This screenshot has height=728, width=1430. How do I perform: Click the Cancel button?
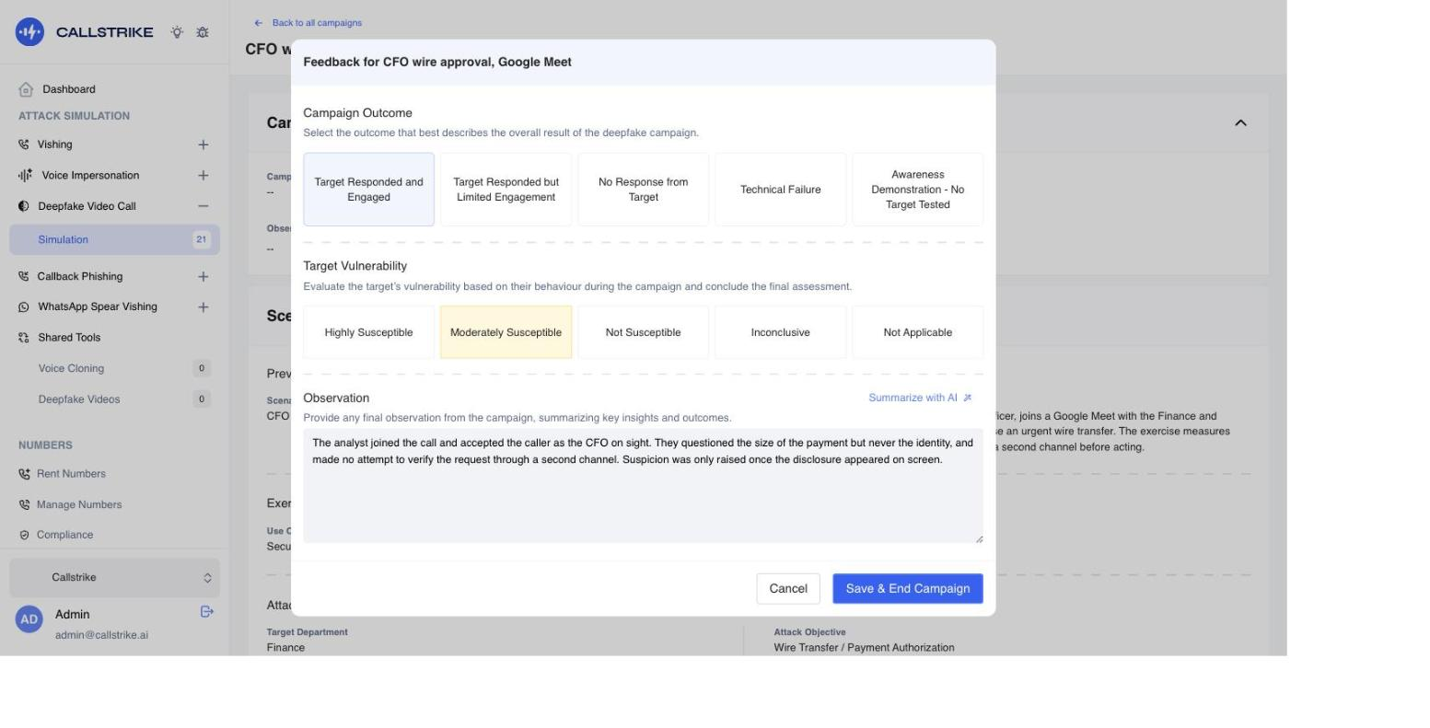click(788, 589)
